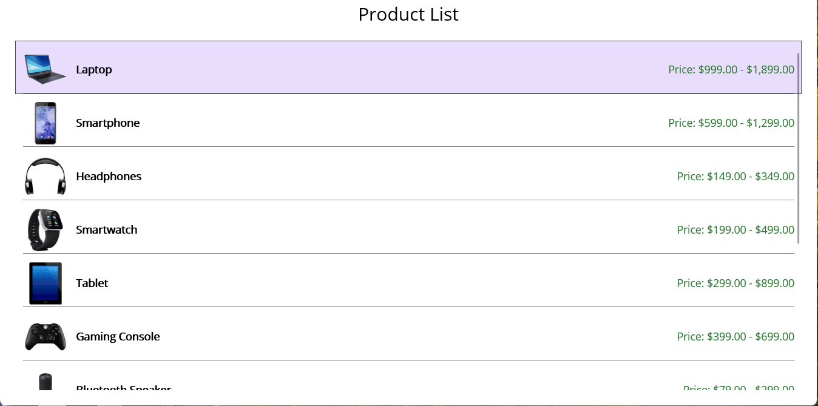
Task: Click the Tablet product image
Action: 45,283
